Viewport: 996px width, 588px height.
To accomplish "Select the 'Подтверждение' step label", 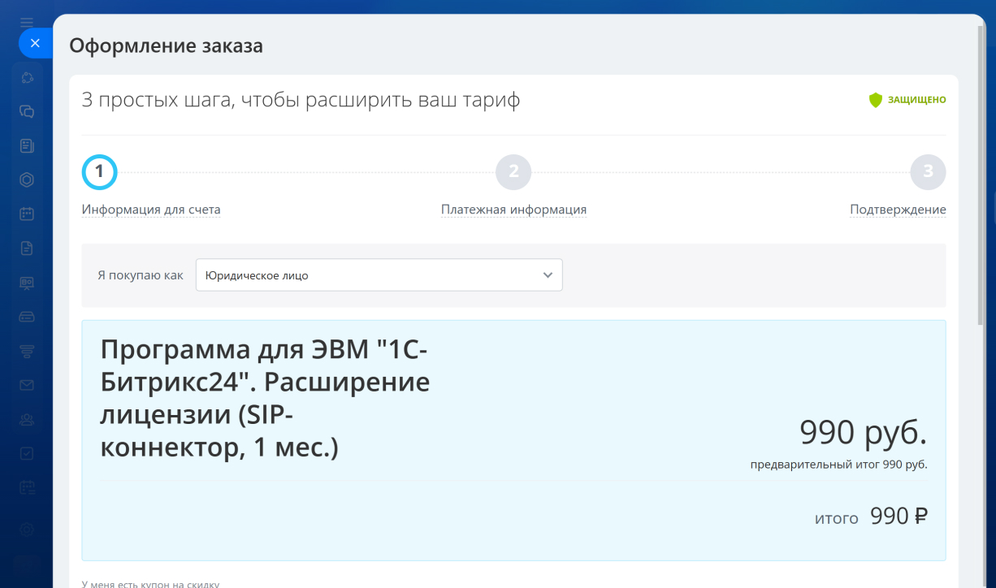I will 898,210.
